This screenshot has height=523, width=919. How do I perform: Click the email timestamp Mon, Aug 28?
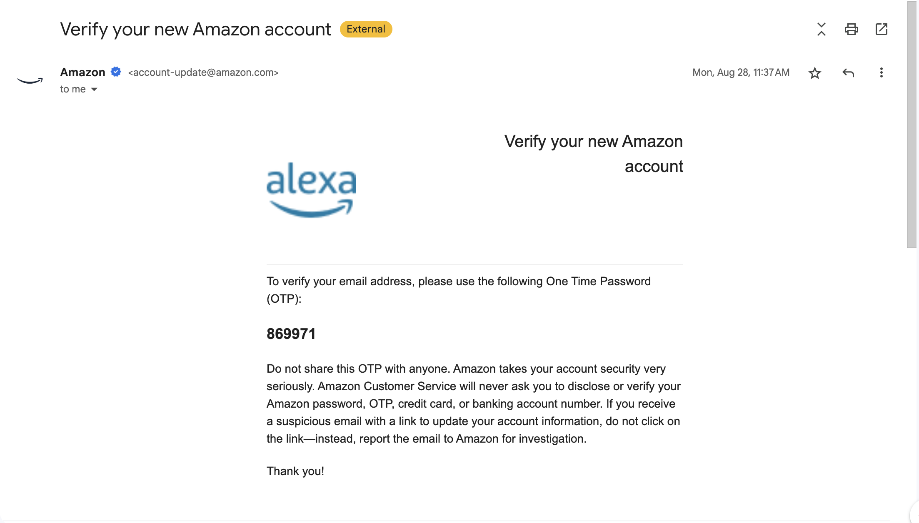(741, 72)
